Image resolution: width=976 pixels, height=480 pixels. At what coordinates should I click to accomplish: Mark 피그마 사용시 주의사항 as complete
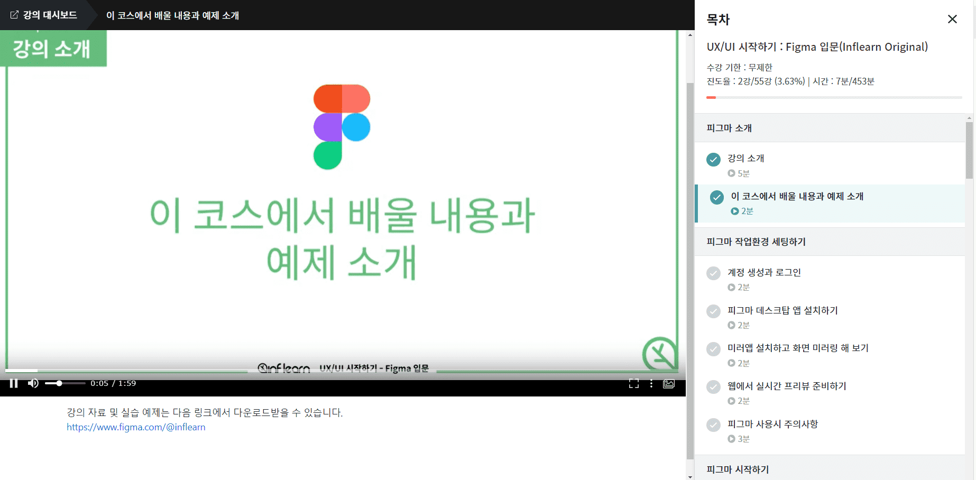tap(713, 425)
